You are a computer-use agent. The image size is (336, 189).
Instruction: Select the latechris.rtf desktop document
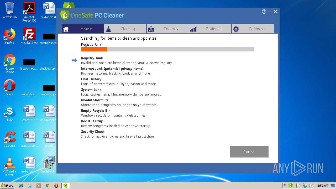tap(29, 113)
